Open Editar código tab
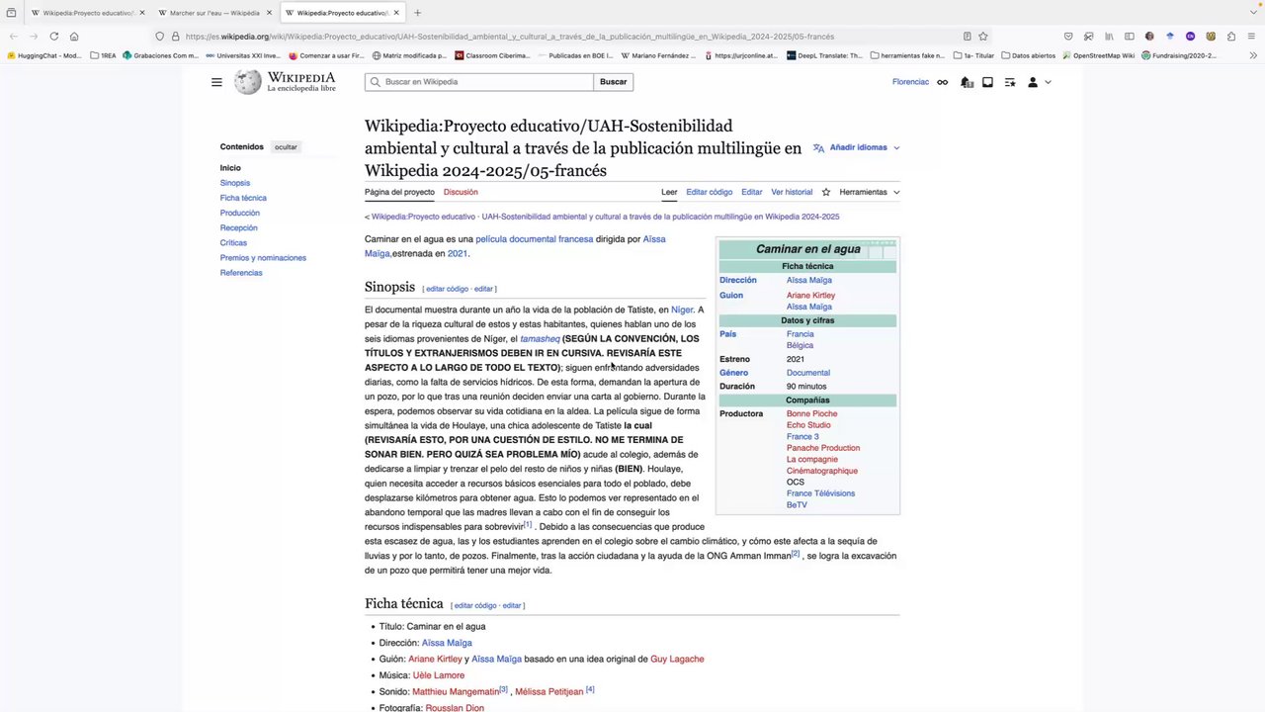Screen dimensions: 1265x712 [710, 192]
